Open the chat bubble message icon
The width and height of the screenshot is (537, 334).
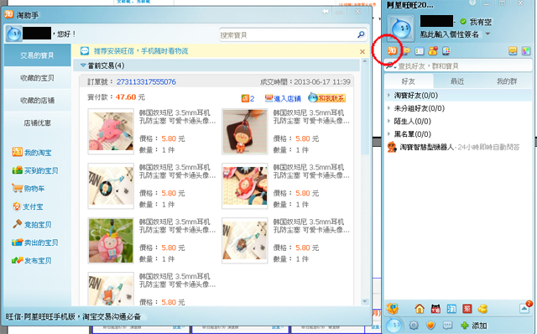point(447,325)
